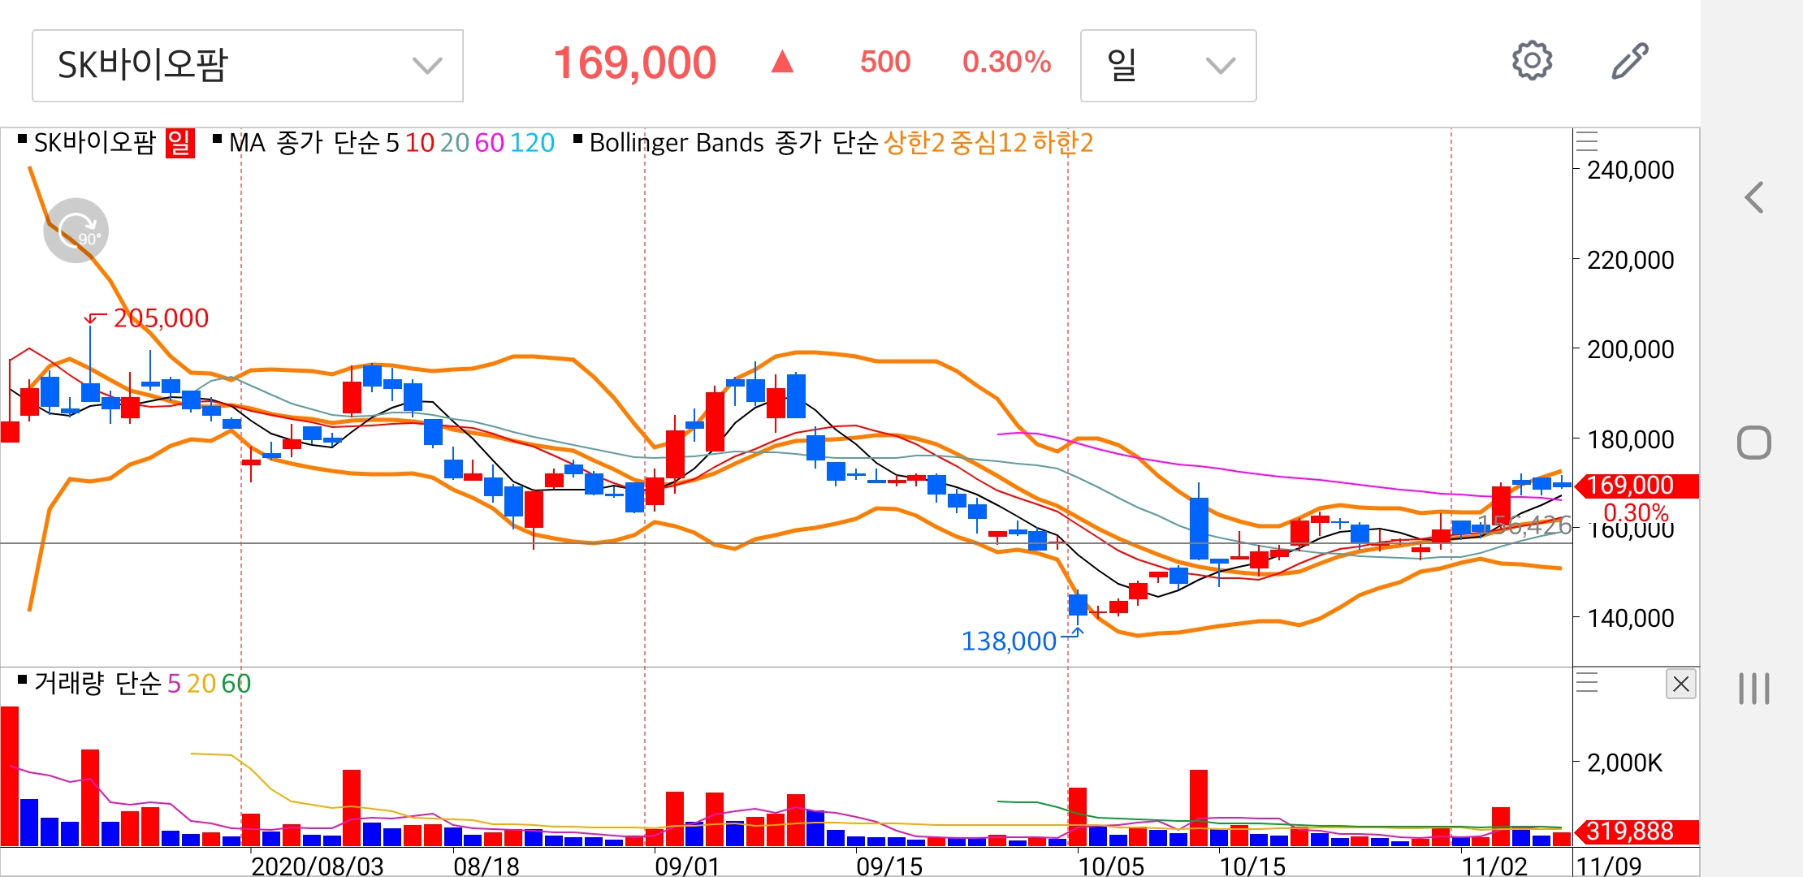Tap the 08/18 date axis label

486,866
